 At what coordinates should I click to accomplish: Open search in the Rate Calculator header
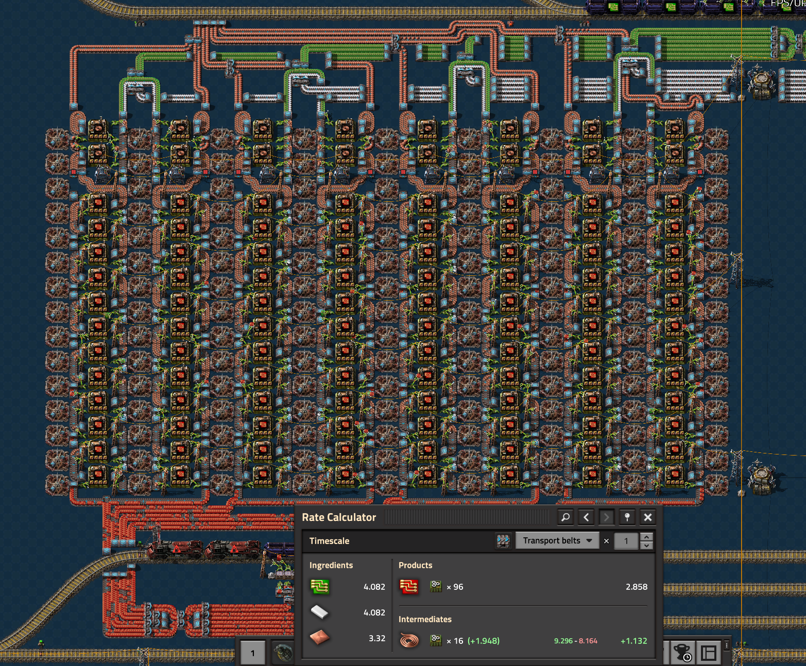point(565,517)
